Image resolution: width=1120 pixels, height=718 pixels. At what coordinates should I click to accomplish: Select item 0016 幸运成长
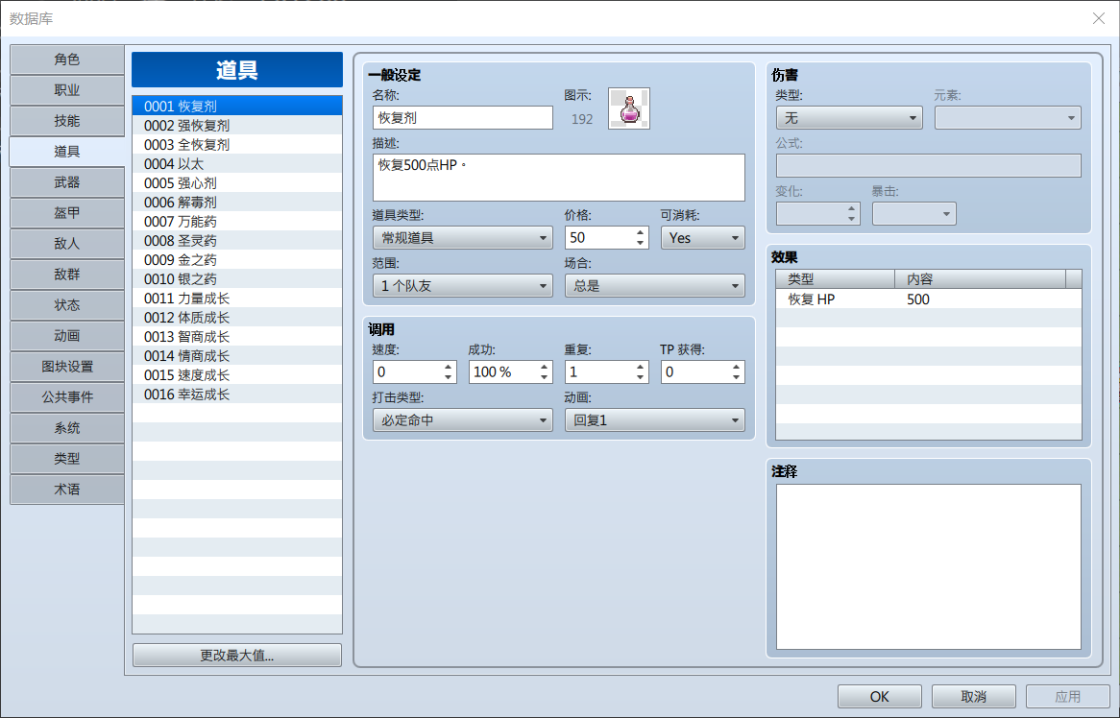click(237, 395)
